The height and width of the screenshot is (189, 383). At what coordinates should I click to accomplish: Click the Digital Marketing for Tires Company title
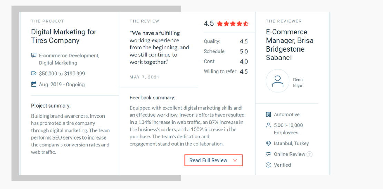64,36
